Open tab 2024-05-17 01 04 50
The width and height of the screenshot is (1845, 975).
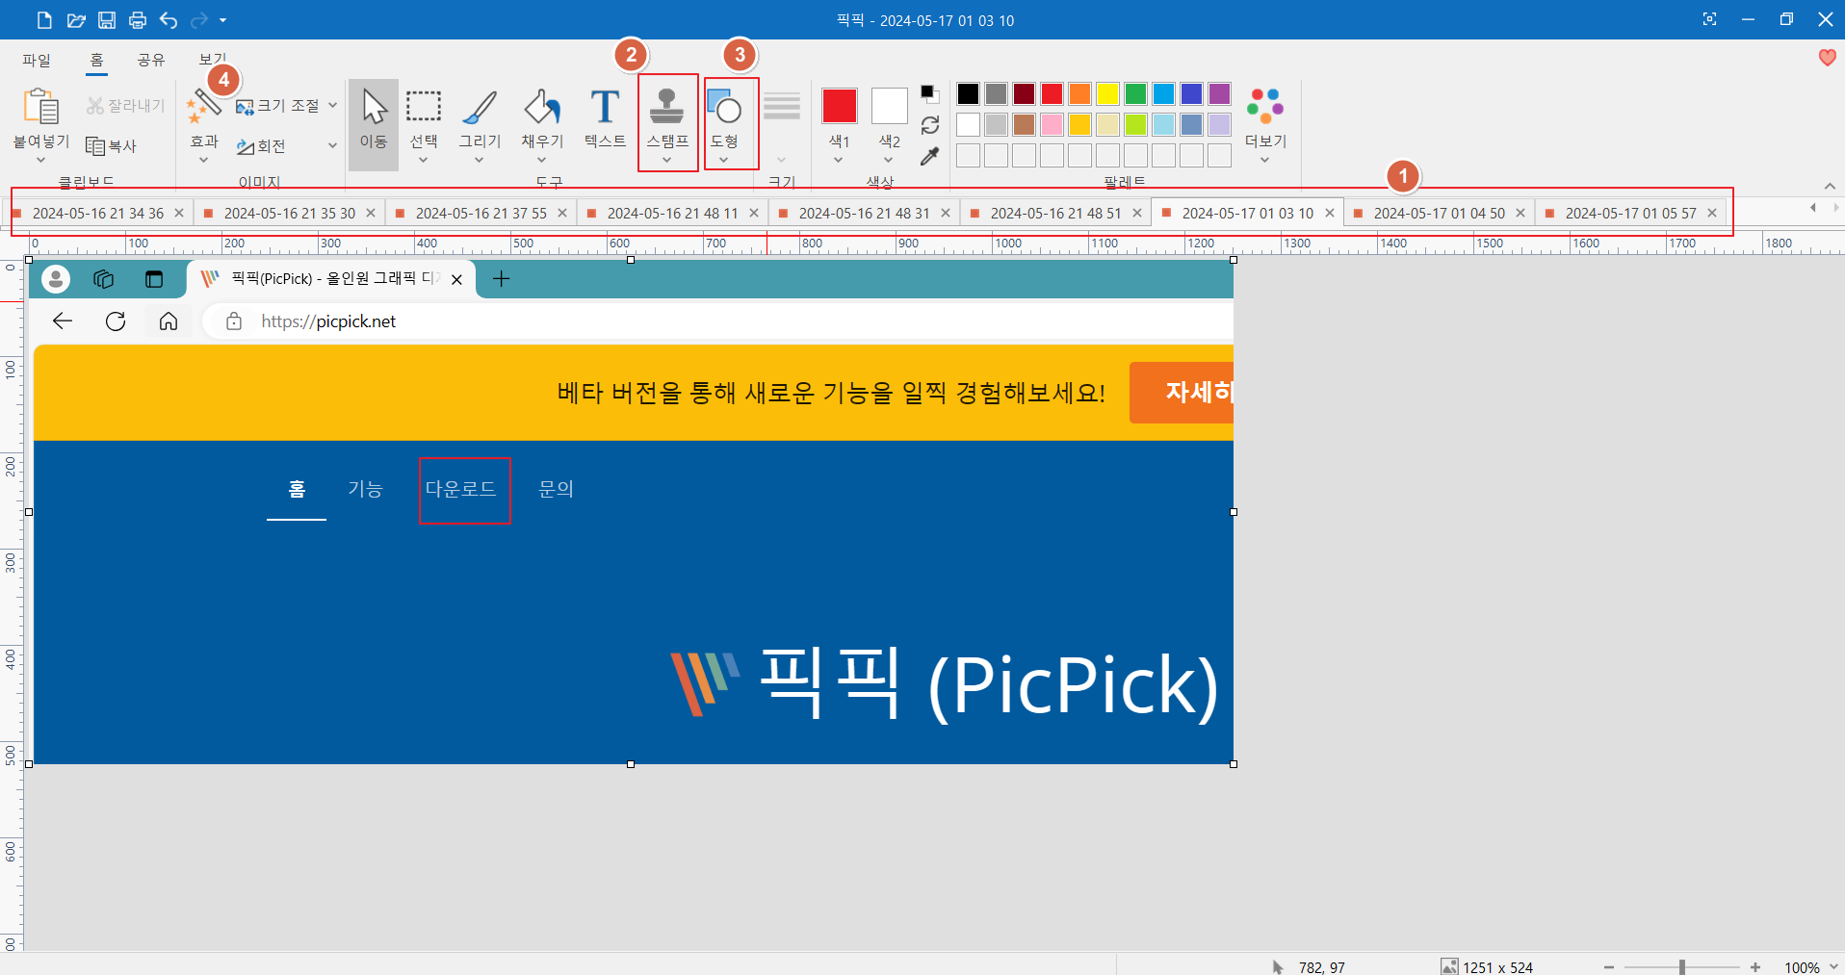(x=1440, y=213)
